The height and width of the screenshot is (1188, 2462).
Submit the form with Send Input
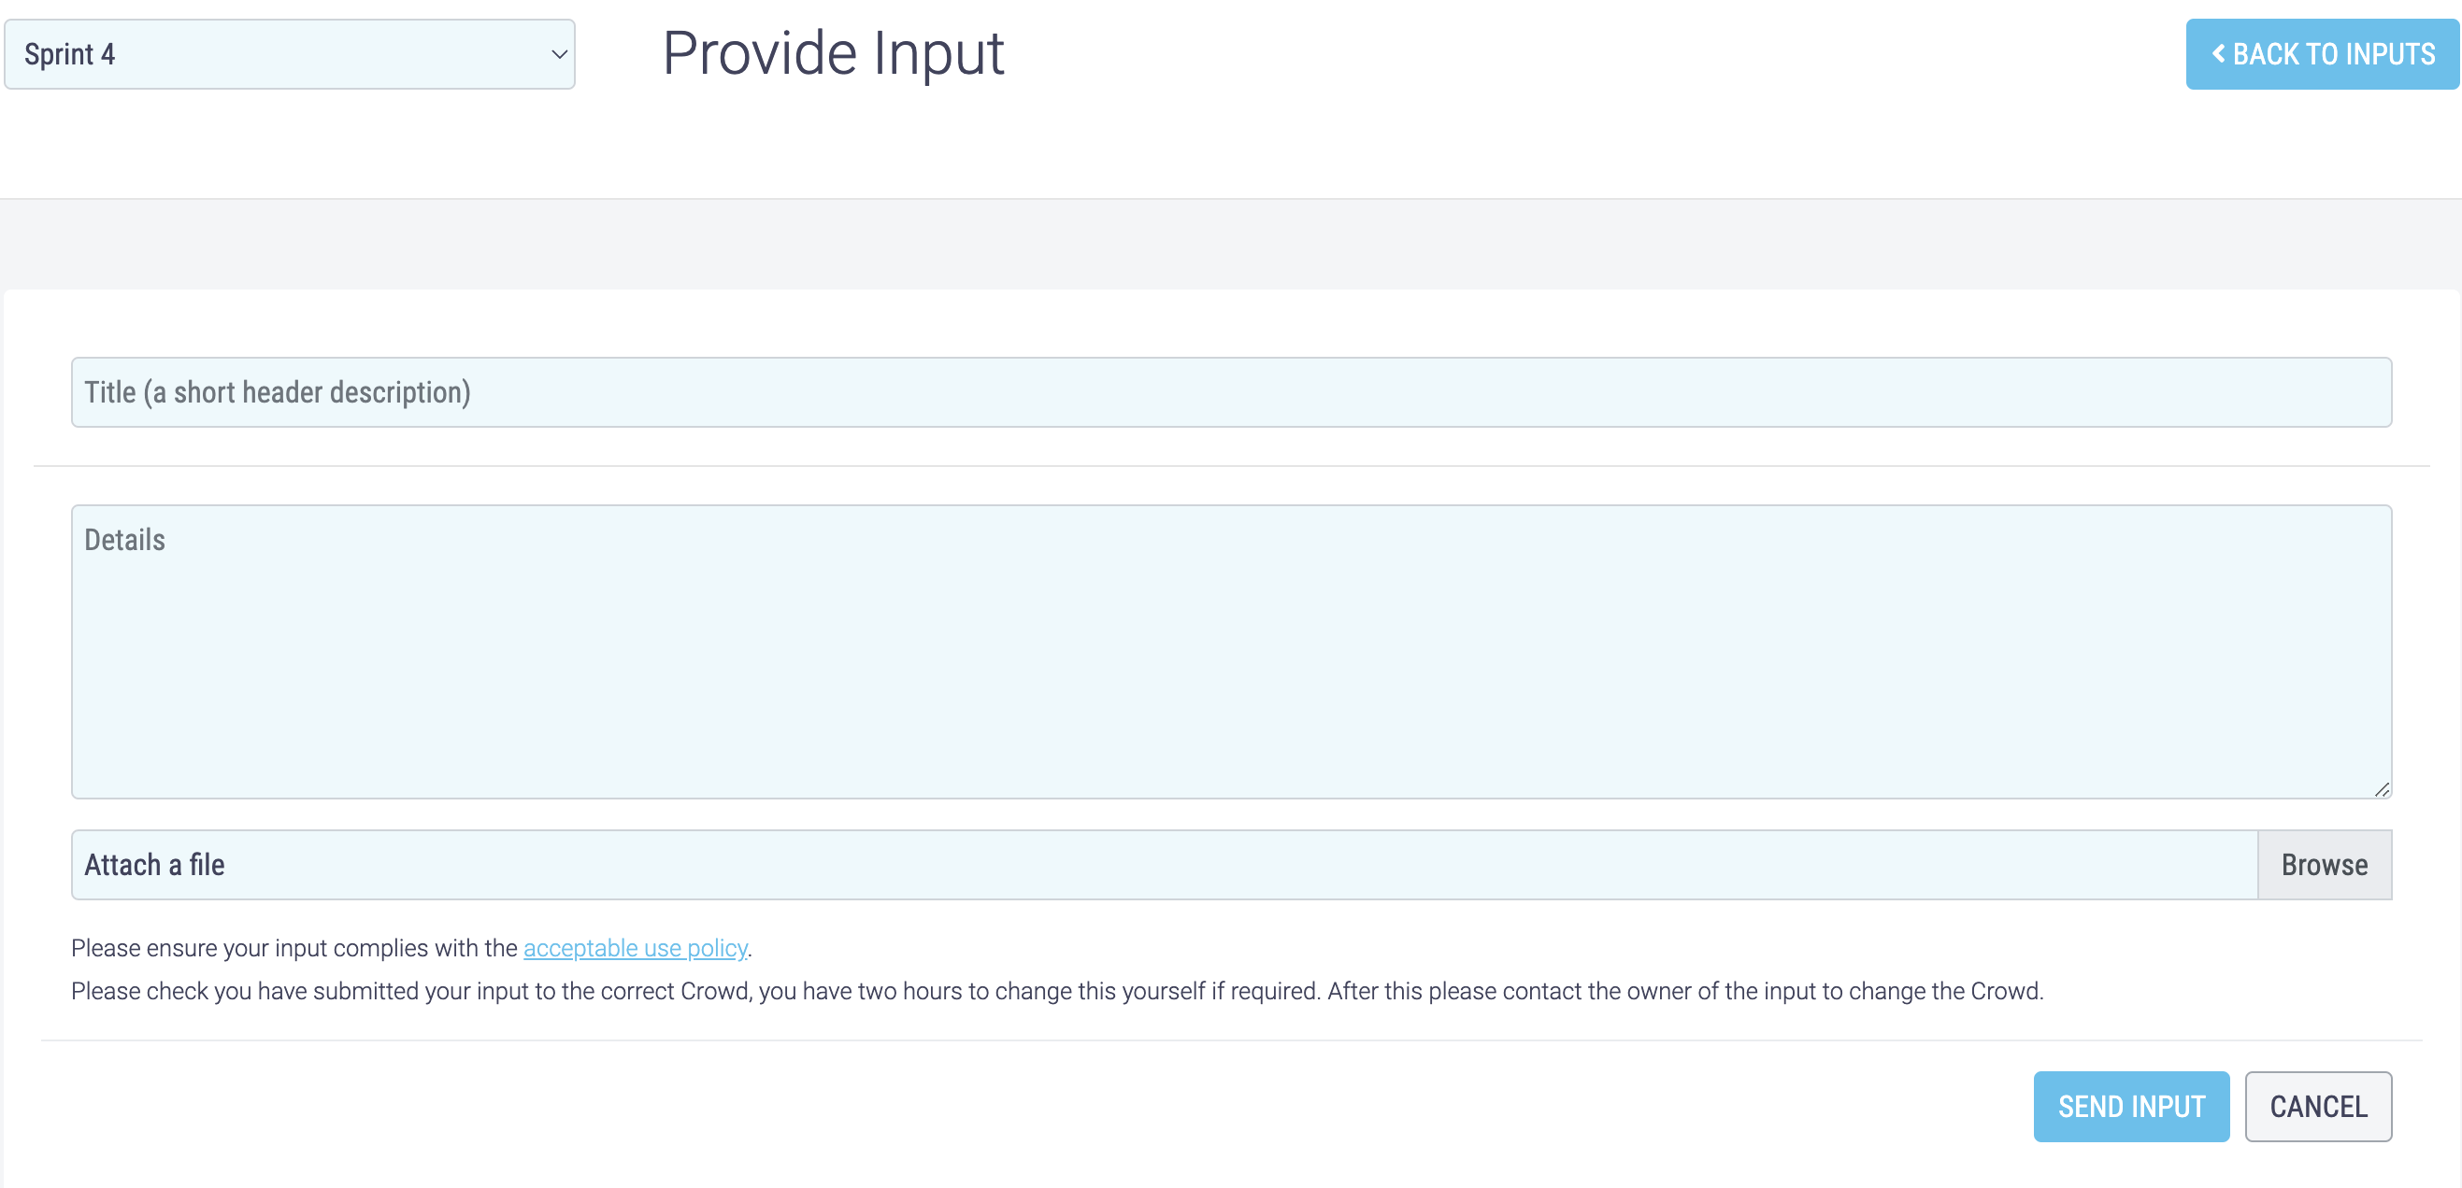[2131, 1106]
